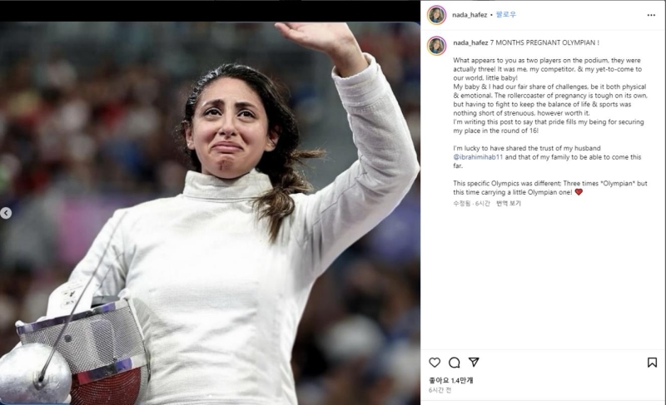View likes list at 좋아요 1.4만개
This screenshot has width=666, height=405.
coord(450,380)
